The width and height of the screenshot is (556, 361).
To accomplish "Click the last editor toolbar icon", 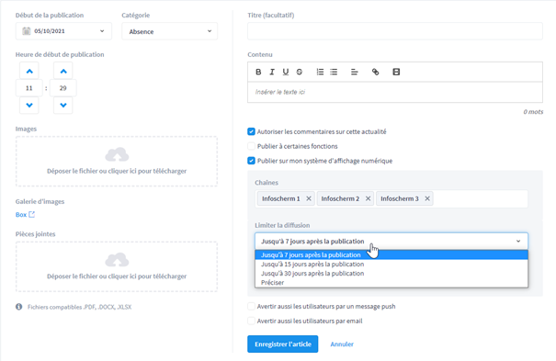I will pyautogui.click(x=396, y=72).
